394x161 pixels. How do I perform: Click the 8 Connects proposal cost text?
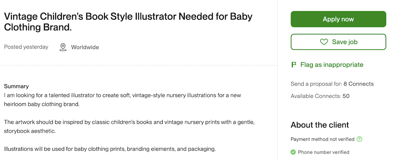pos(358,84)
